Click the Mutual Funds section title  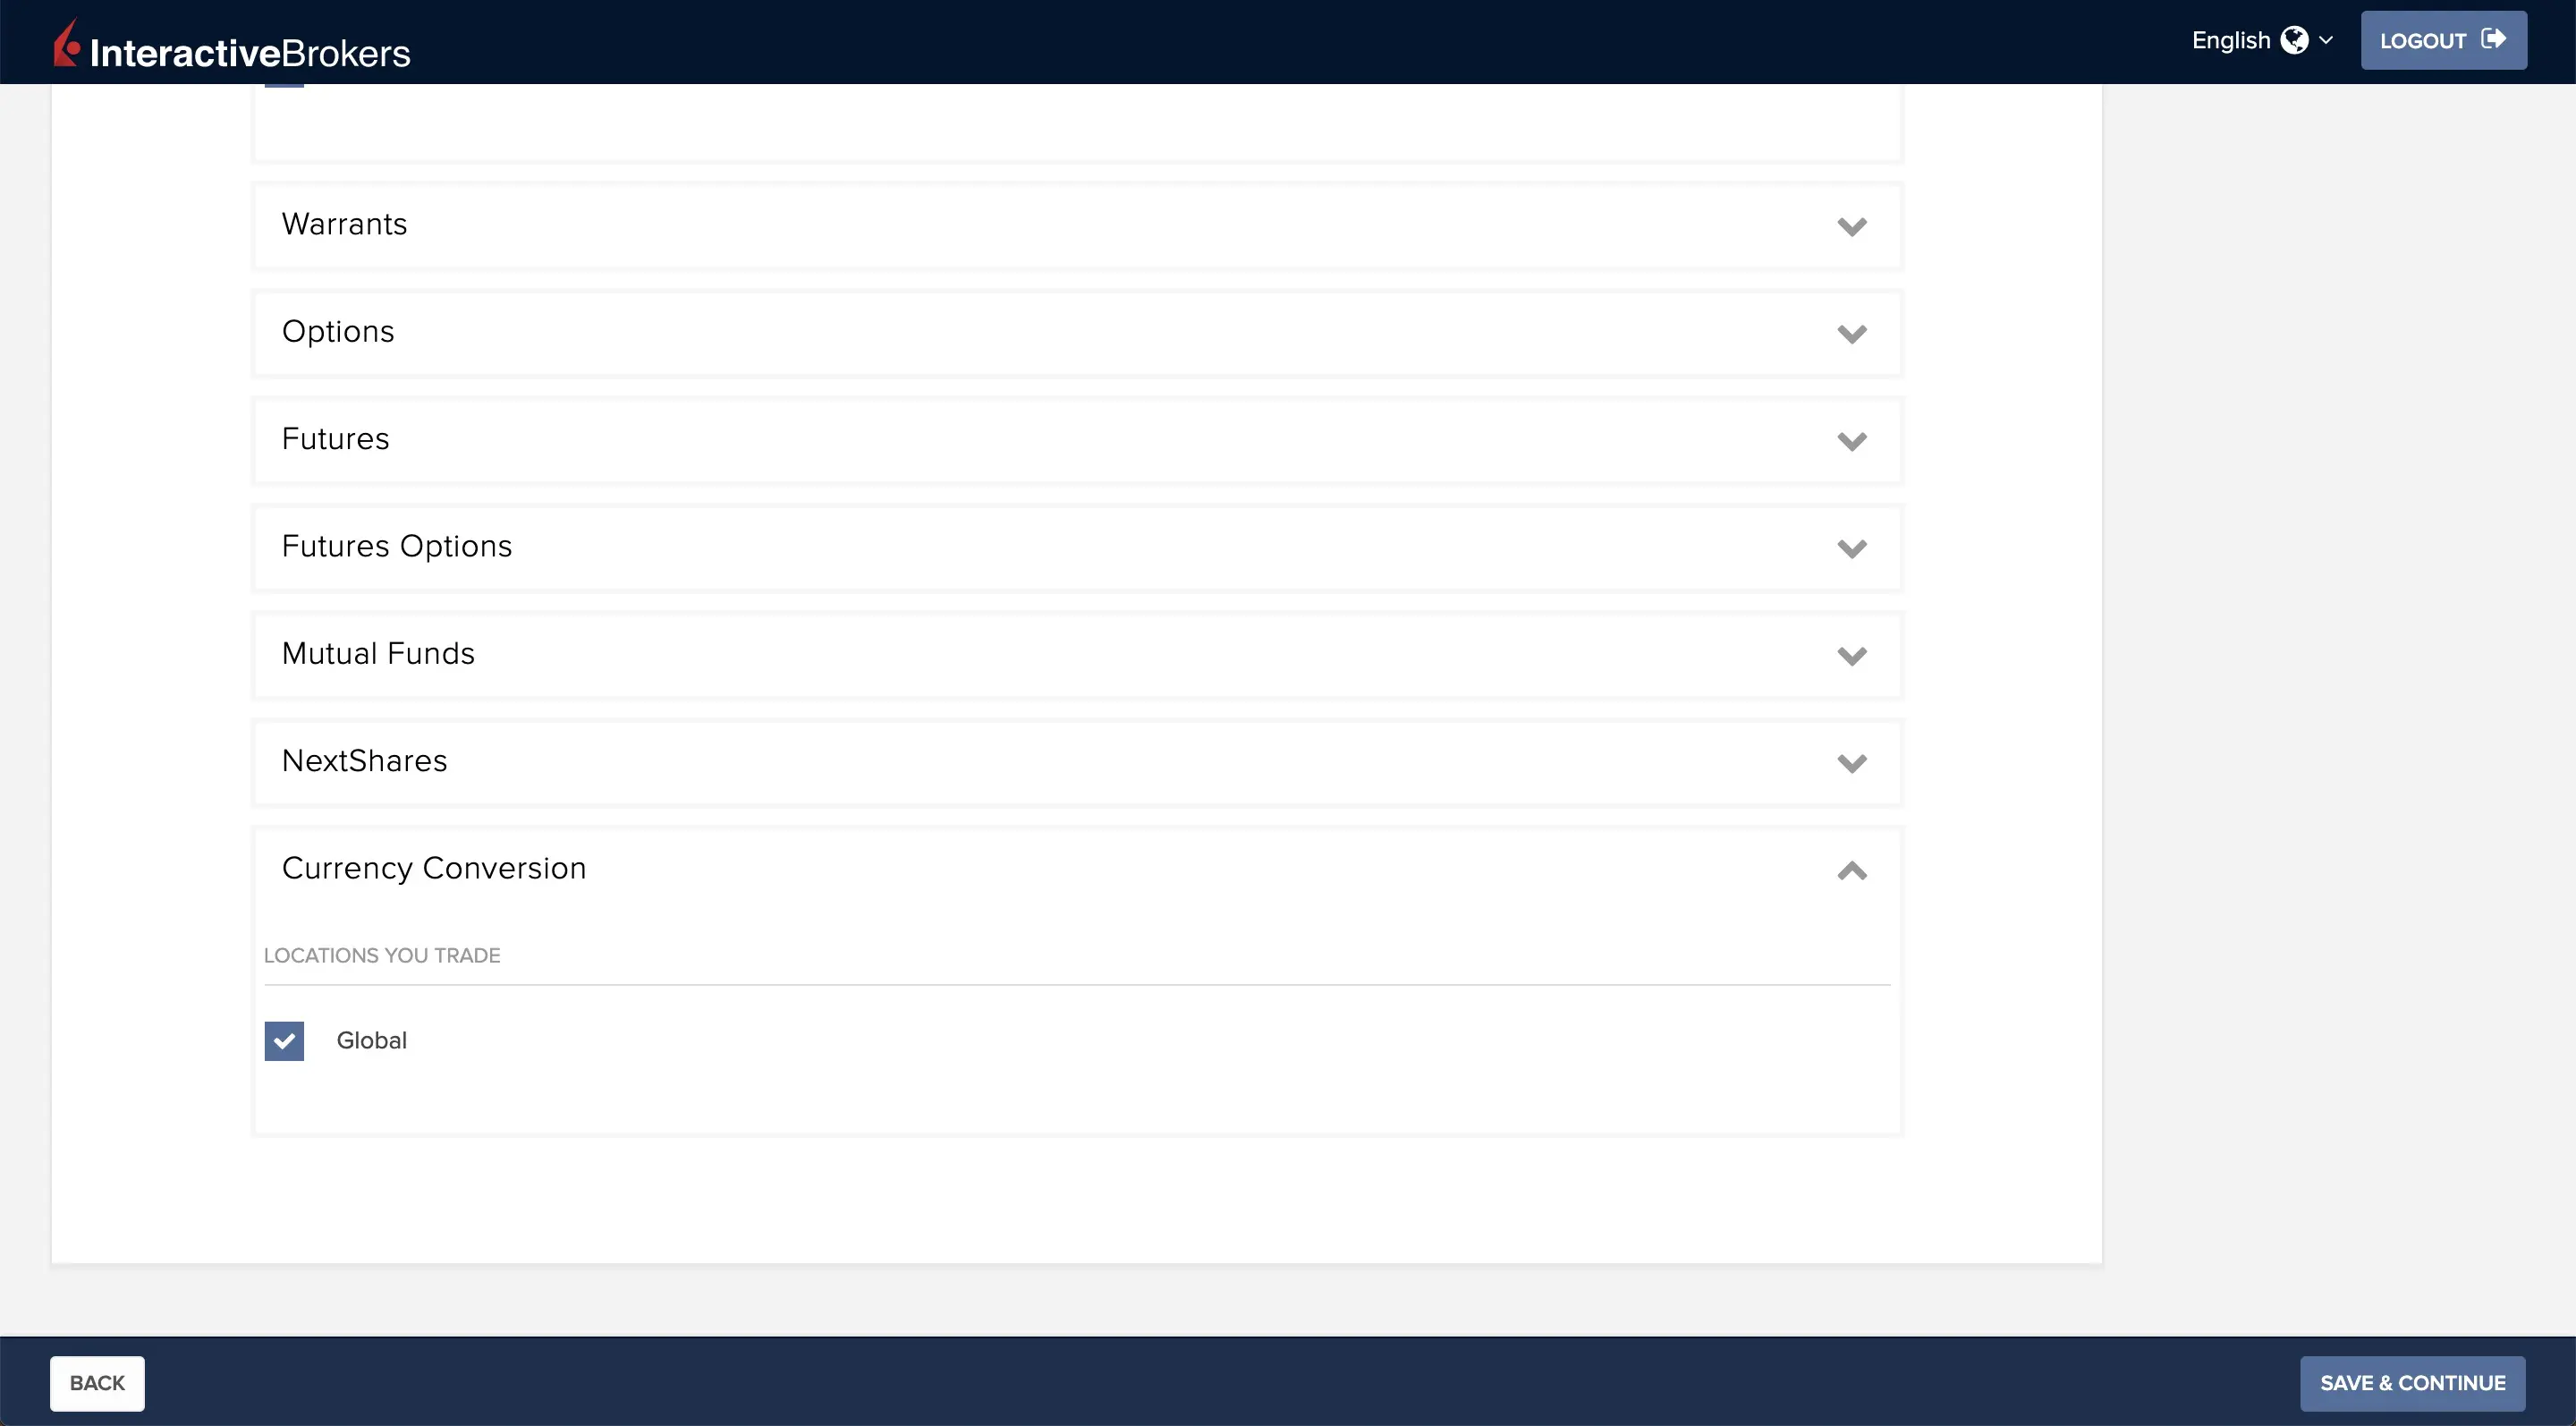[378, 653]
